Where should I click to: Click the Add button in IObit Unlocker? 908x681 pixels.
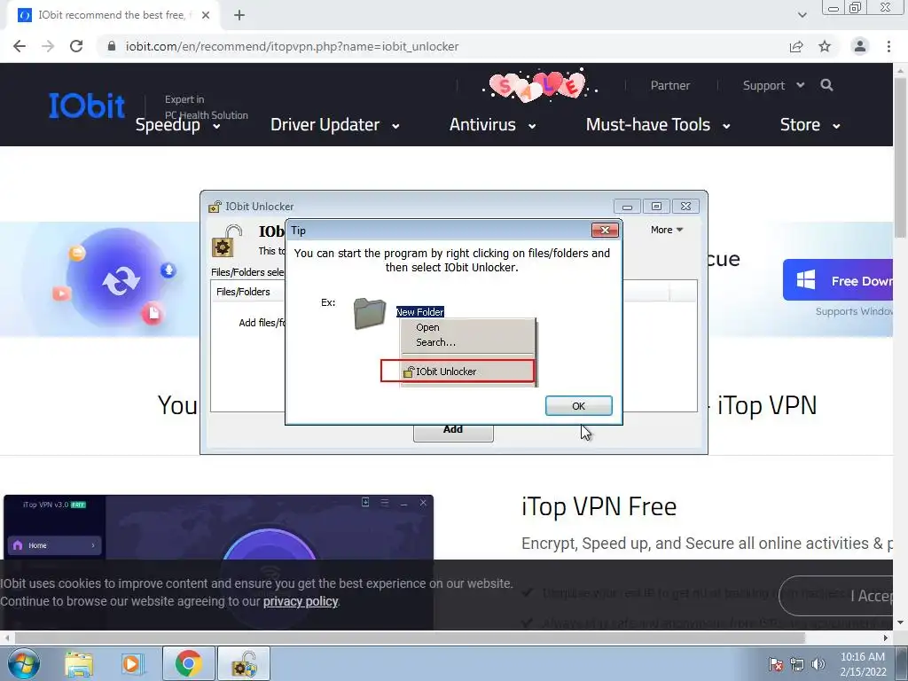(x=453, y=430)
